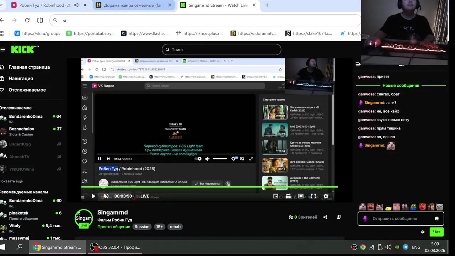Open chat settings gear

tap(423, 232)
